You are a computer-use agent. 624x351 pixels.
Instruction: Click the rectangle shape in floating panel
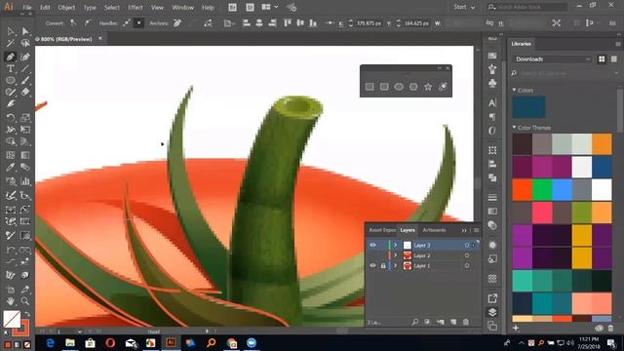pos(370,87)
